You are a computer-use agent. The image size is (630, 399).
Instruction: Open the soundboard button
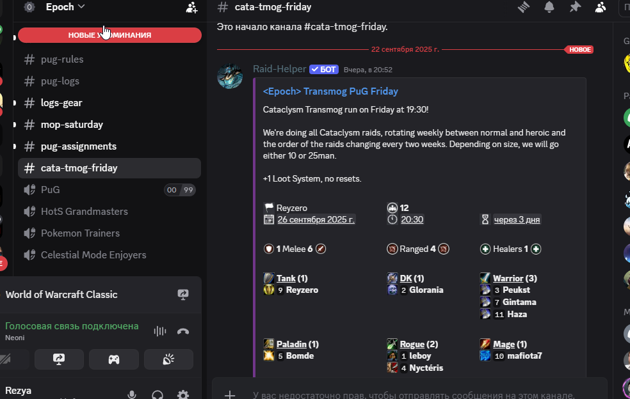(168, 359)
